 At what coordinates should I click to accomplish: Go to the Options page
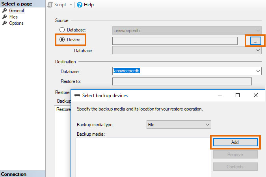16,23
